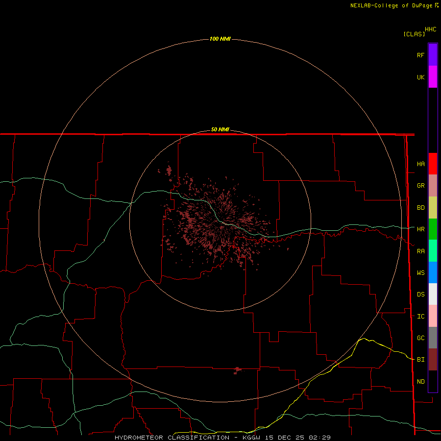Click the HA red legend swatch

433,164
